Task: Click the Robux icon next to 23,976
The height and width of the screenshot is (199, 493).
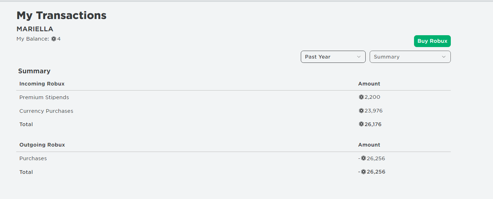Action: click(361, 111)
